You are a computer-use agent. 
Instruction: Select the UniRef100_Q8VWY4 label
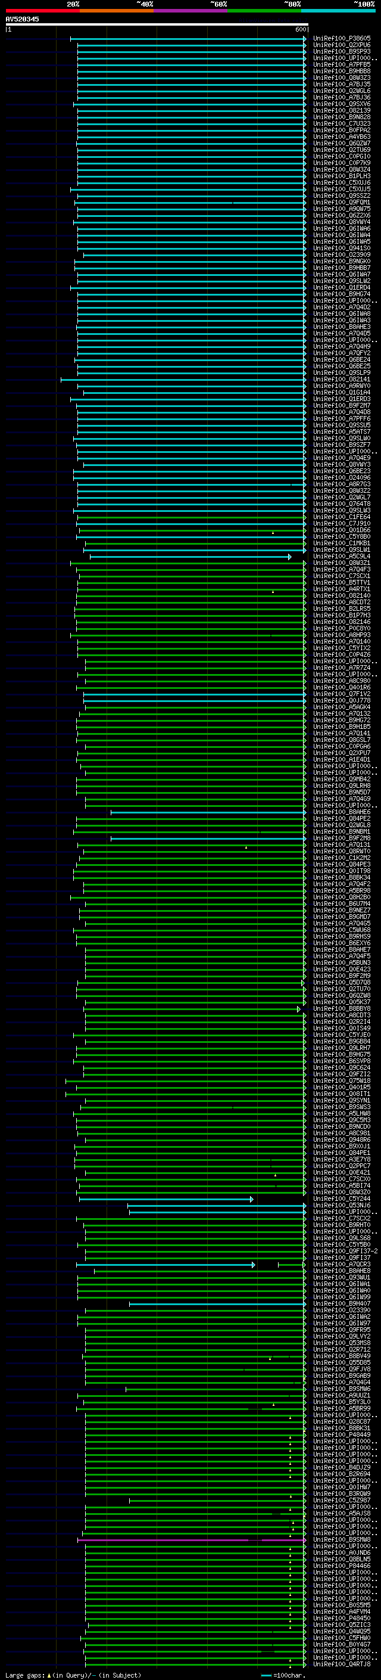pos(342,222)
